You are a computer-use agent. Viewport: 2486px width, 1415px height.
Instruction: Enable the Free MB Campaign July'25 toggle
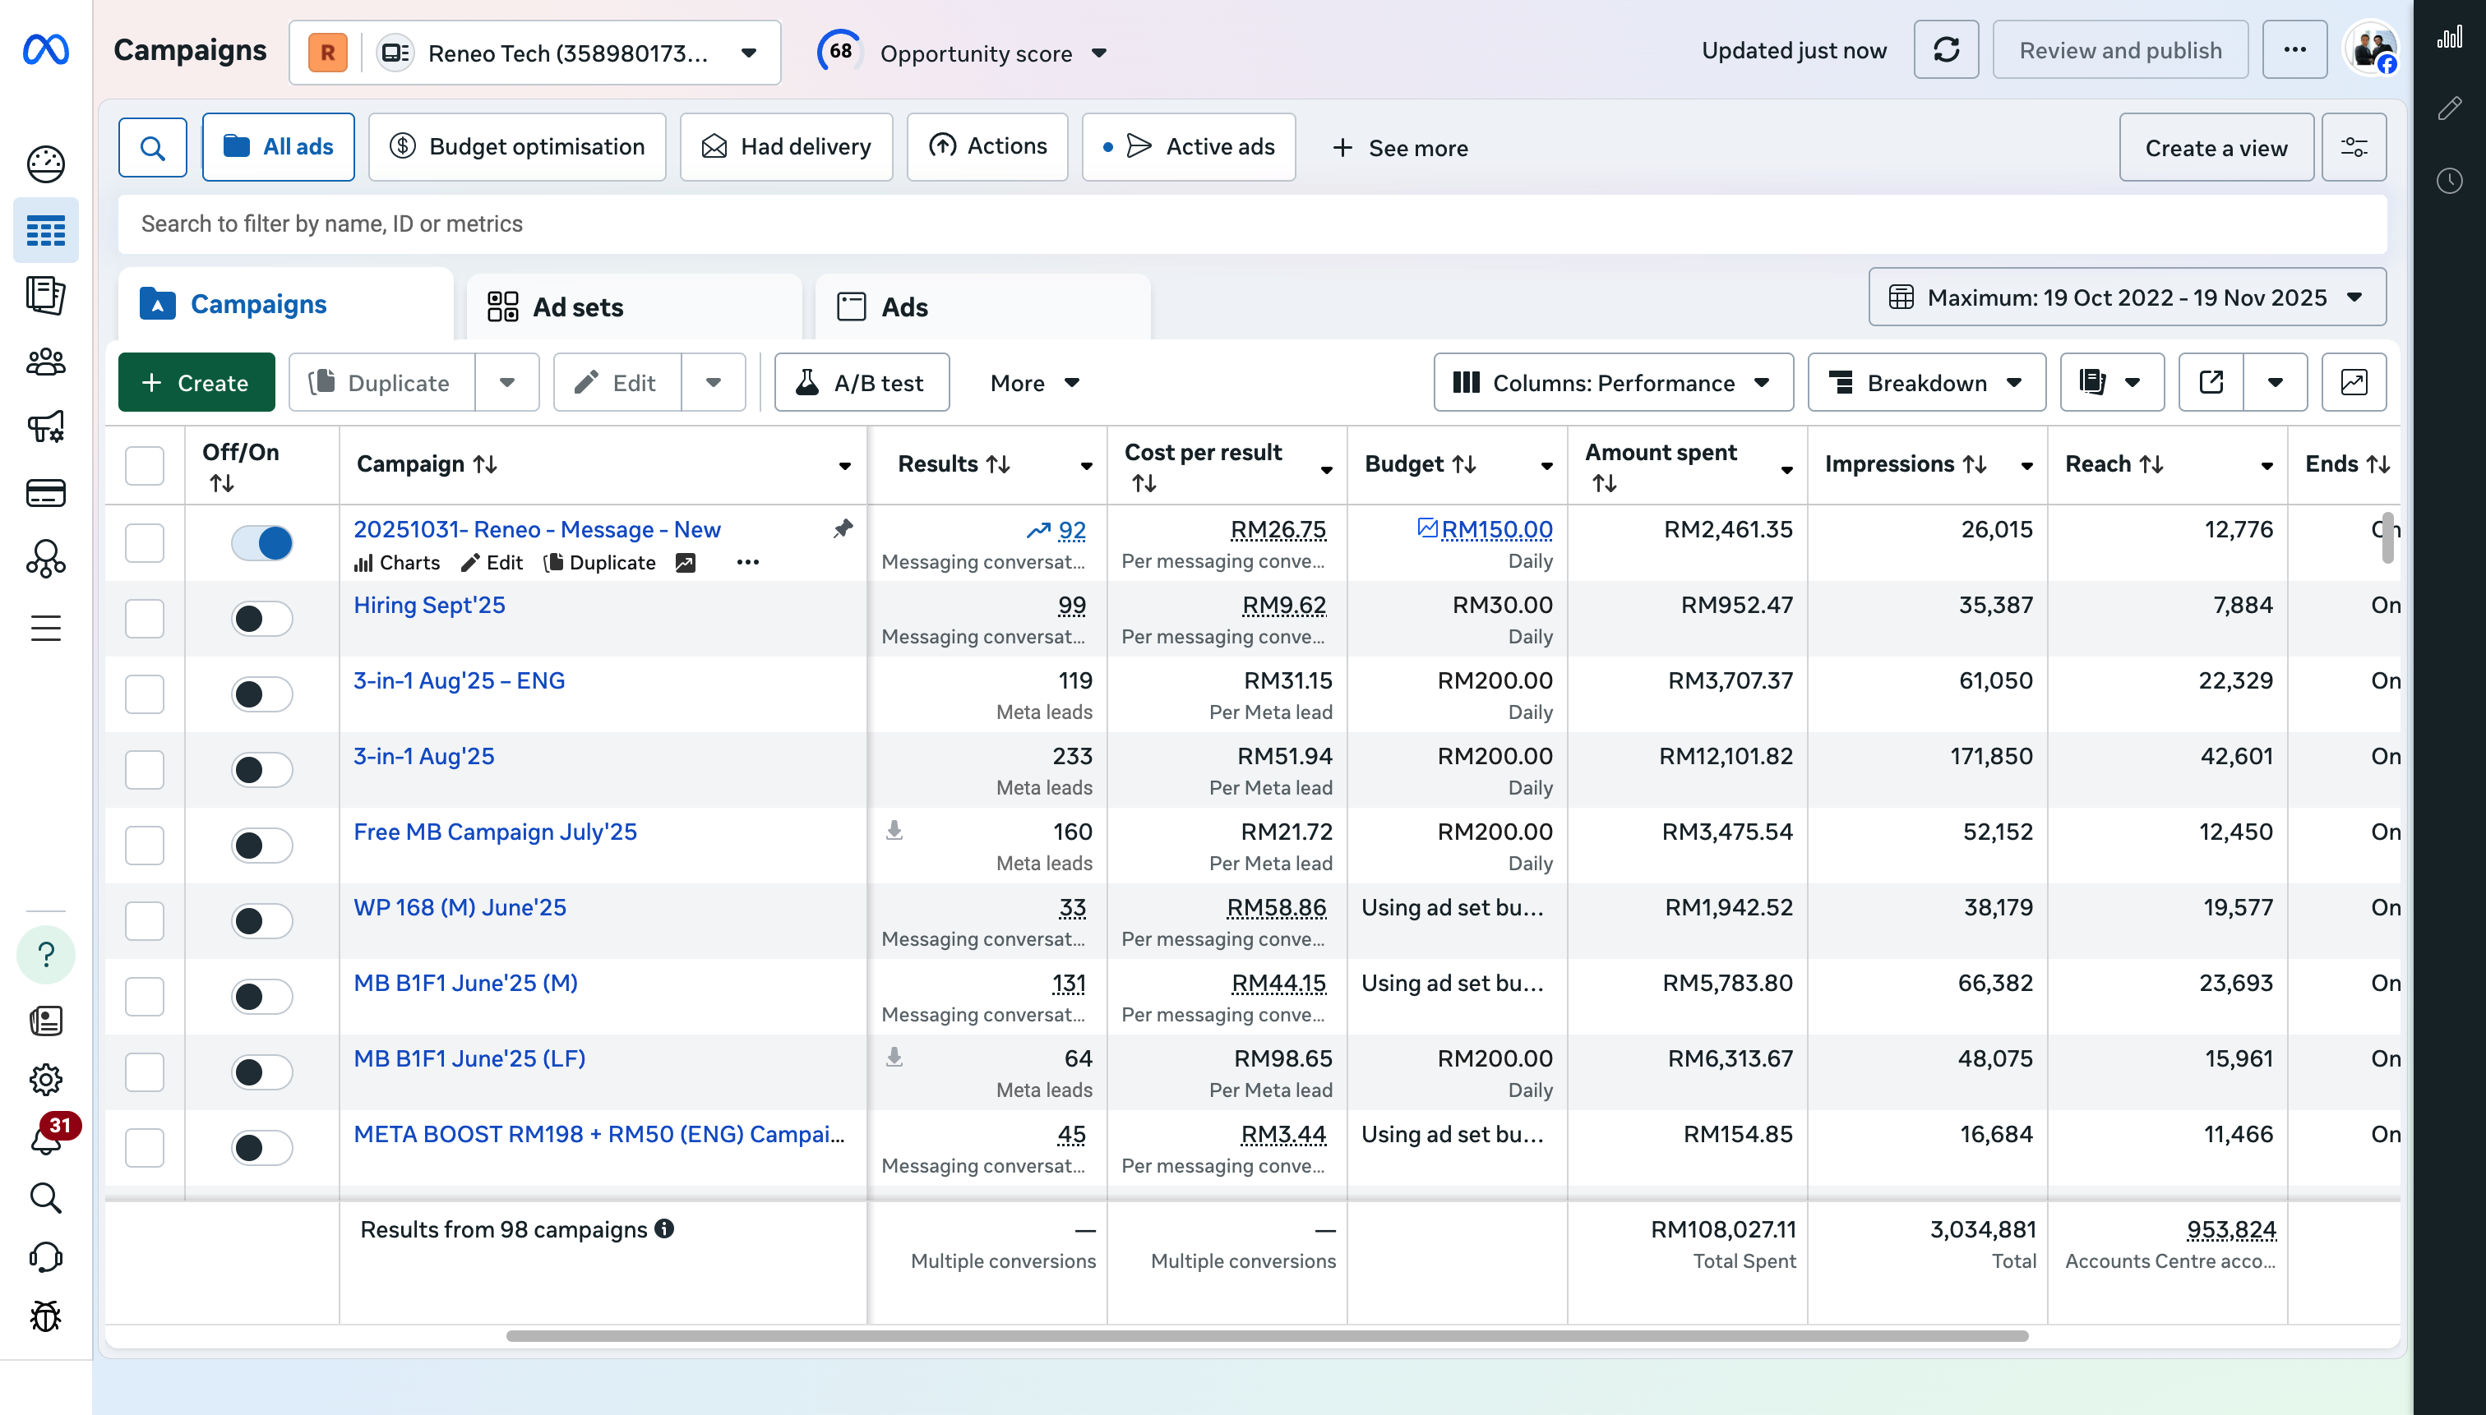pos(261,845)
